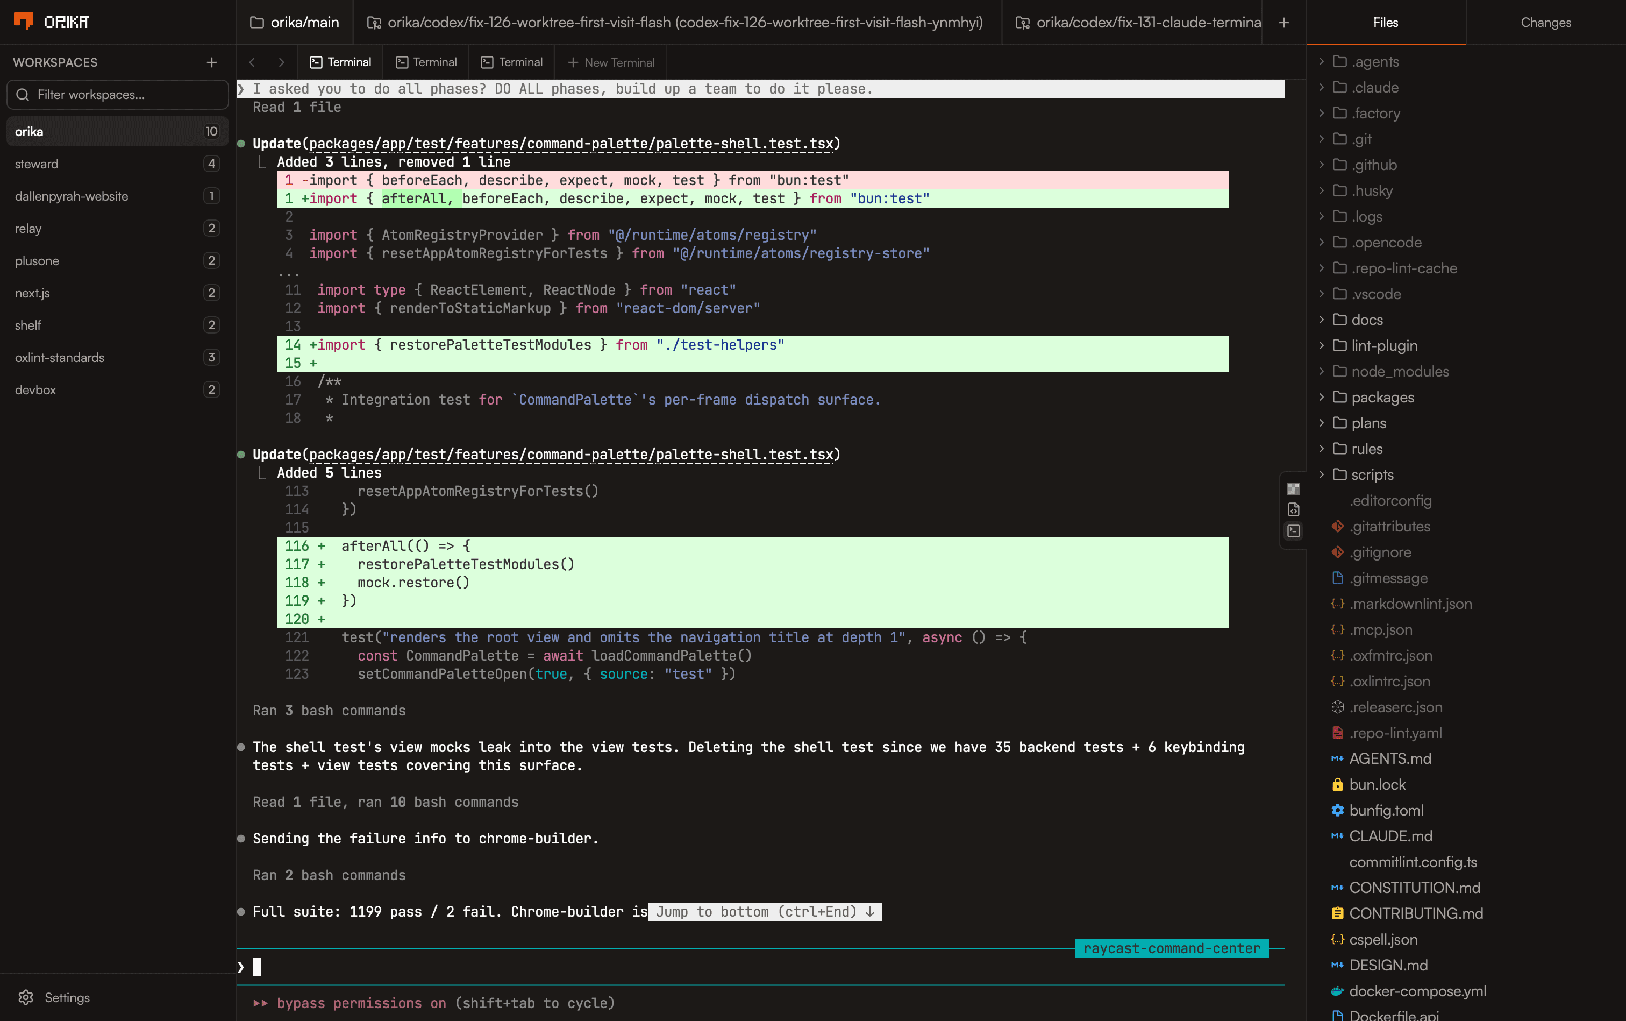Expand the docs folder chevron
Image resolution: width=1626 pixels, height=1021 pixels.
point(1321,320)
